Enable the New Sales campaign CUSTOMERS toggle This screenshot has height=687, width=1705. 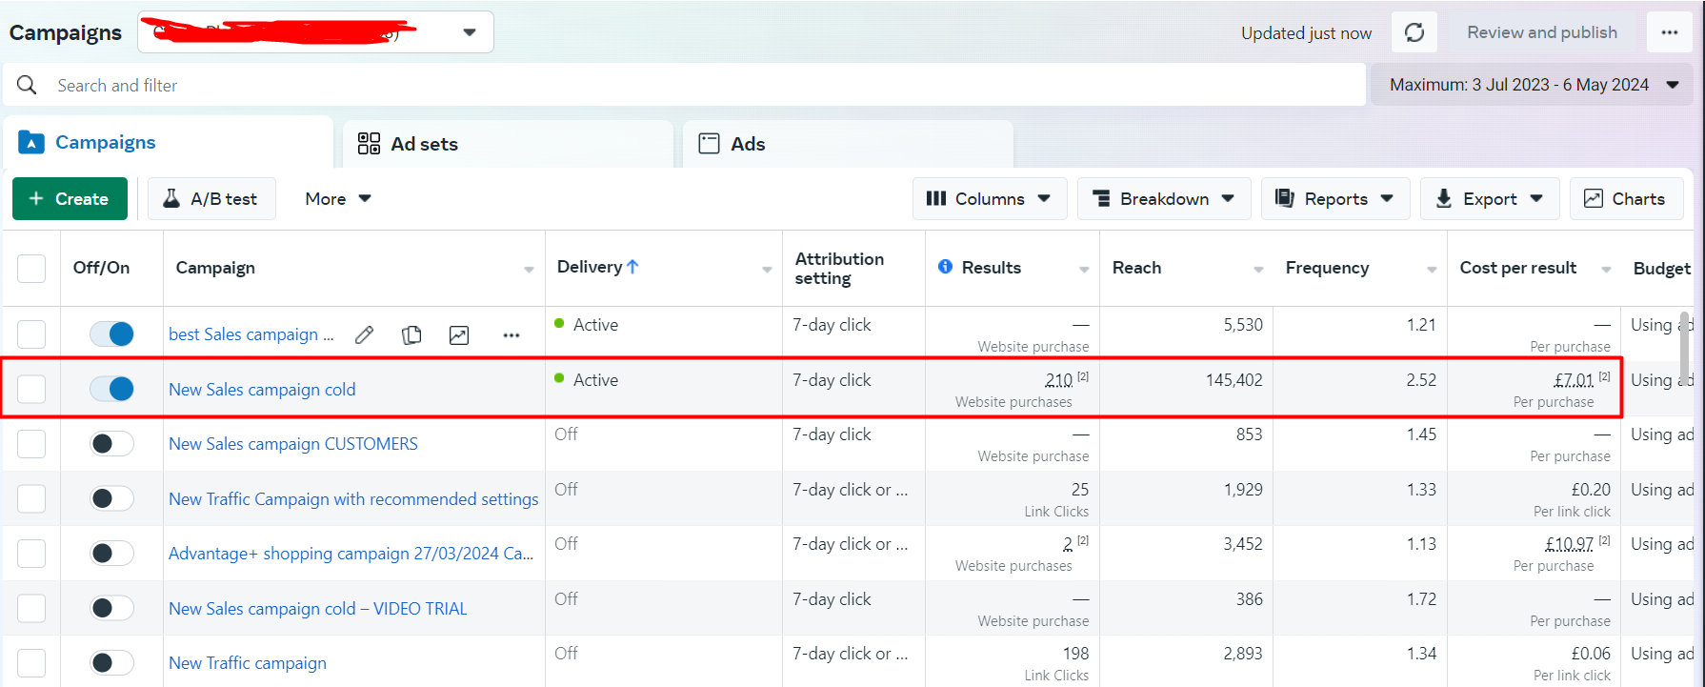(112, 444)
